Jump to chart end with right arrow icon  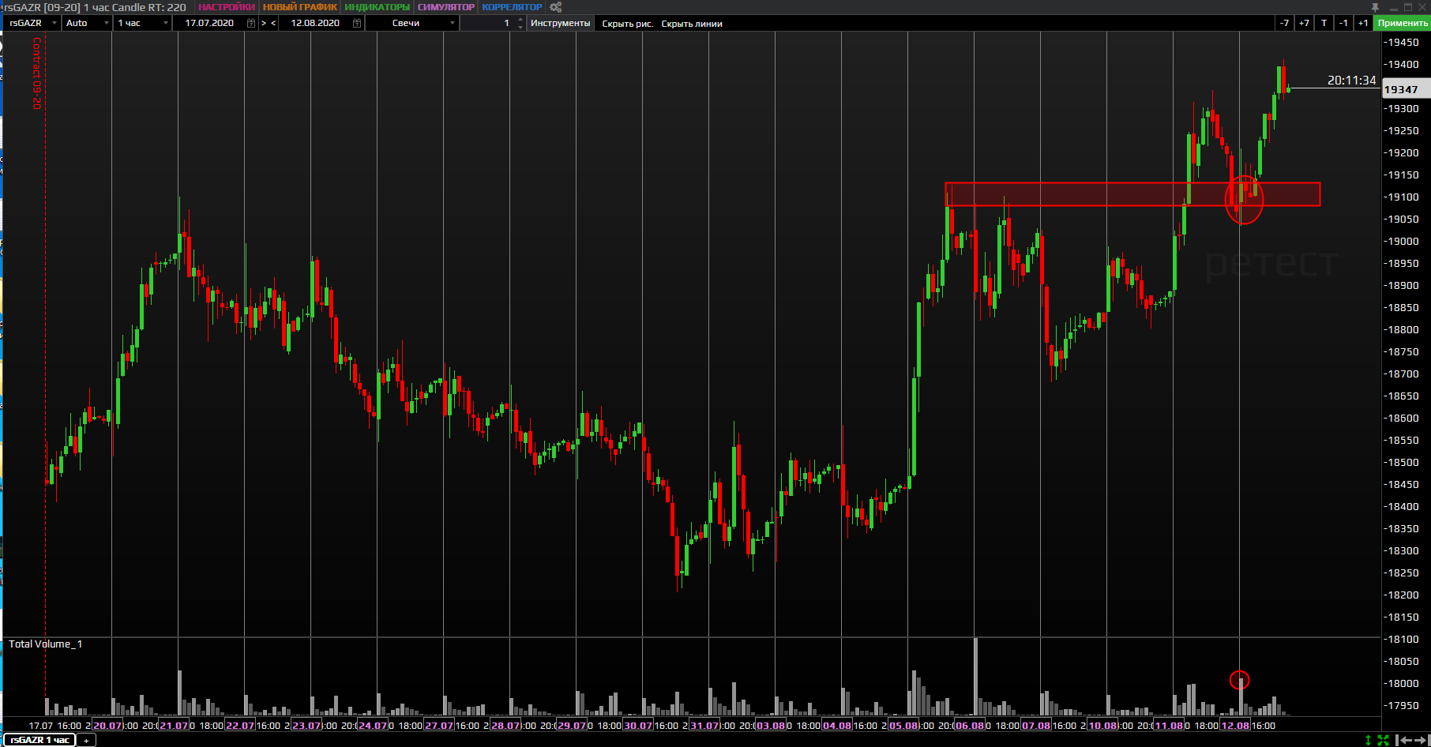[1421, 740]
